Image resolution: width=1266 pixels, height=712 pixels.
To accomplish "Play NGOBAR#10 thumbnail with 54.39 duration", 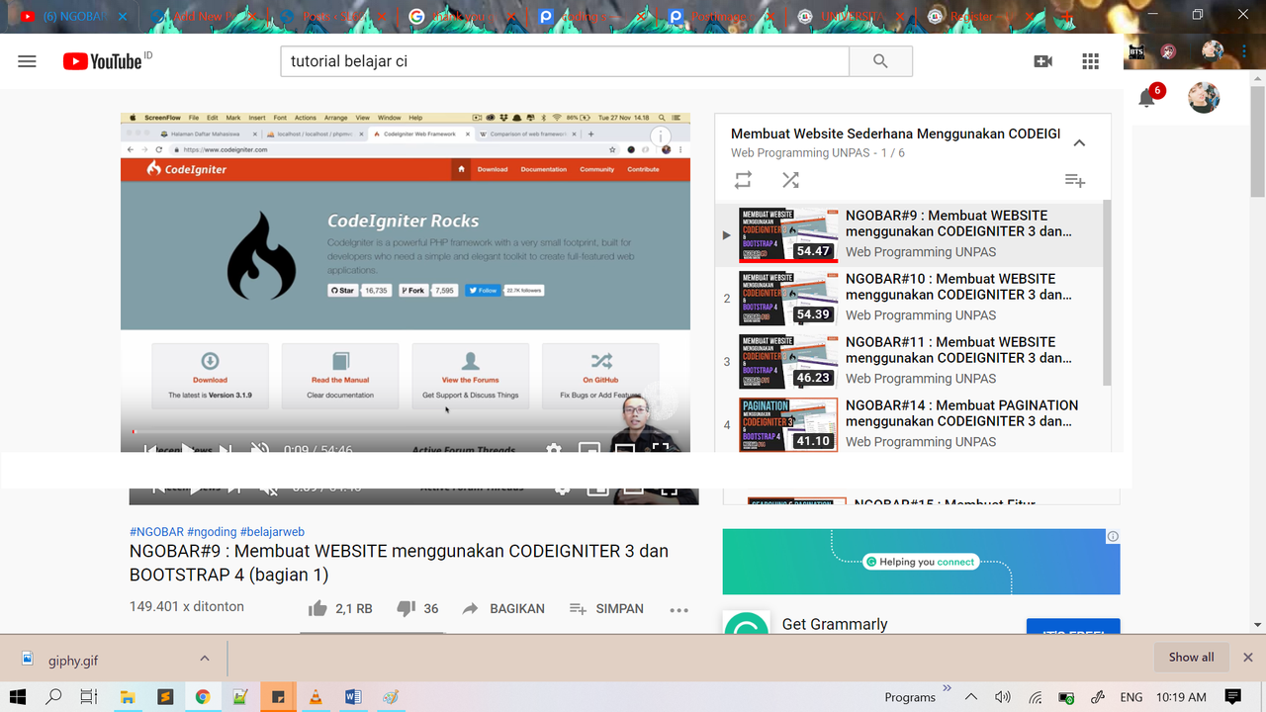I will tap(788, 299).
